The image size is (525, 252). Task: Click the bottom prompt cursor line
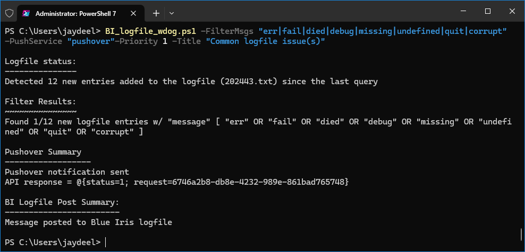pyautogui.click(x=55, y=242)
